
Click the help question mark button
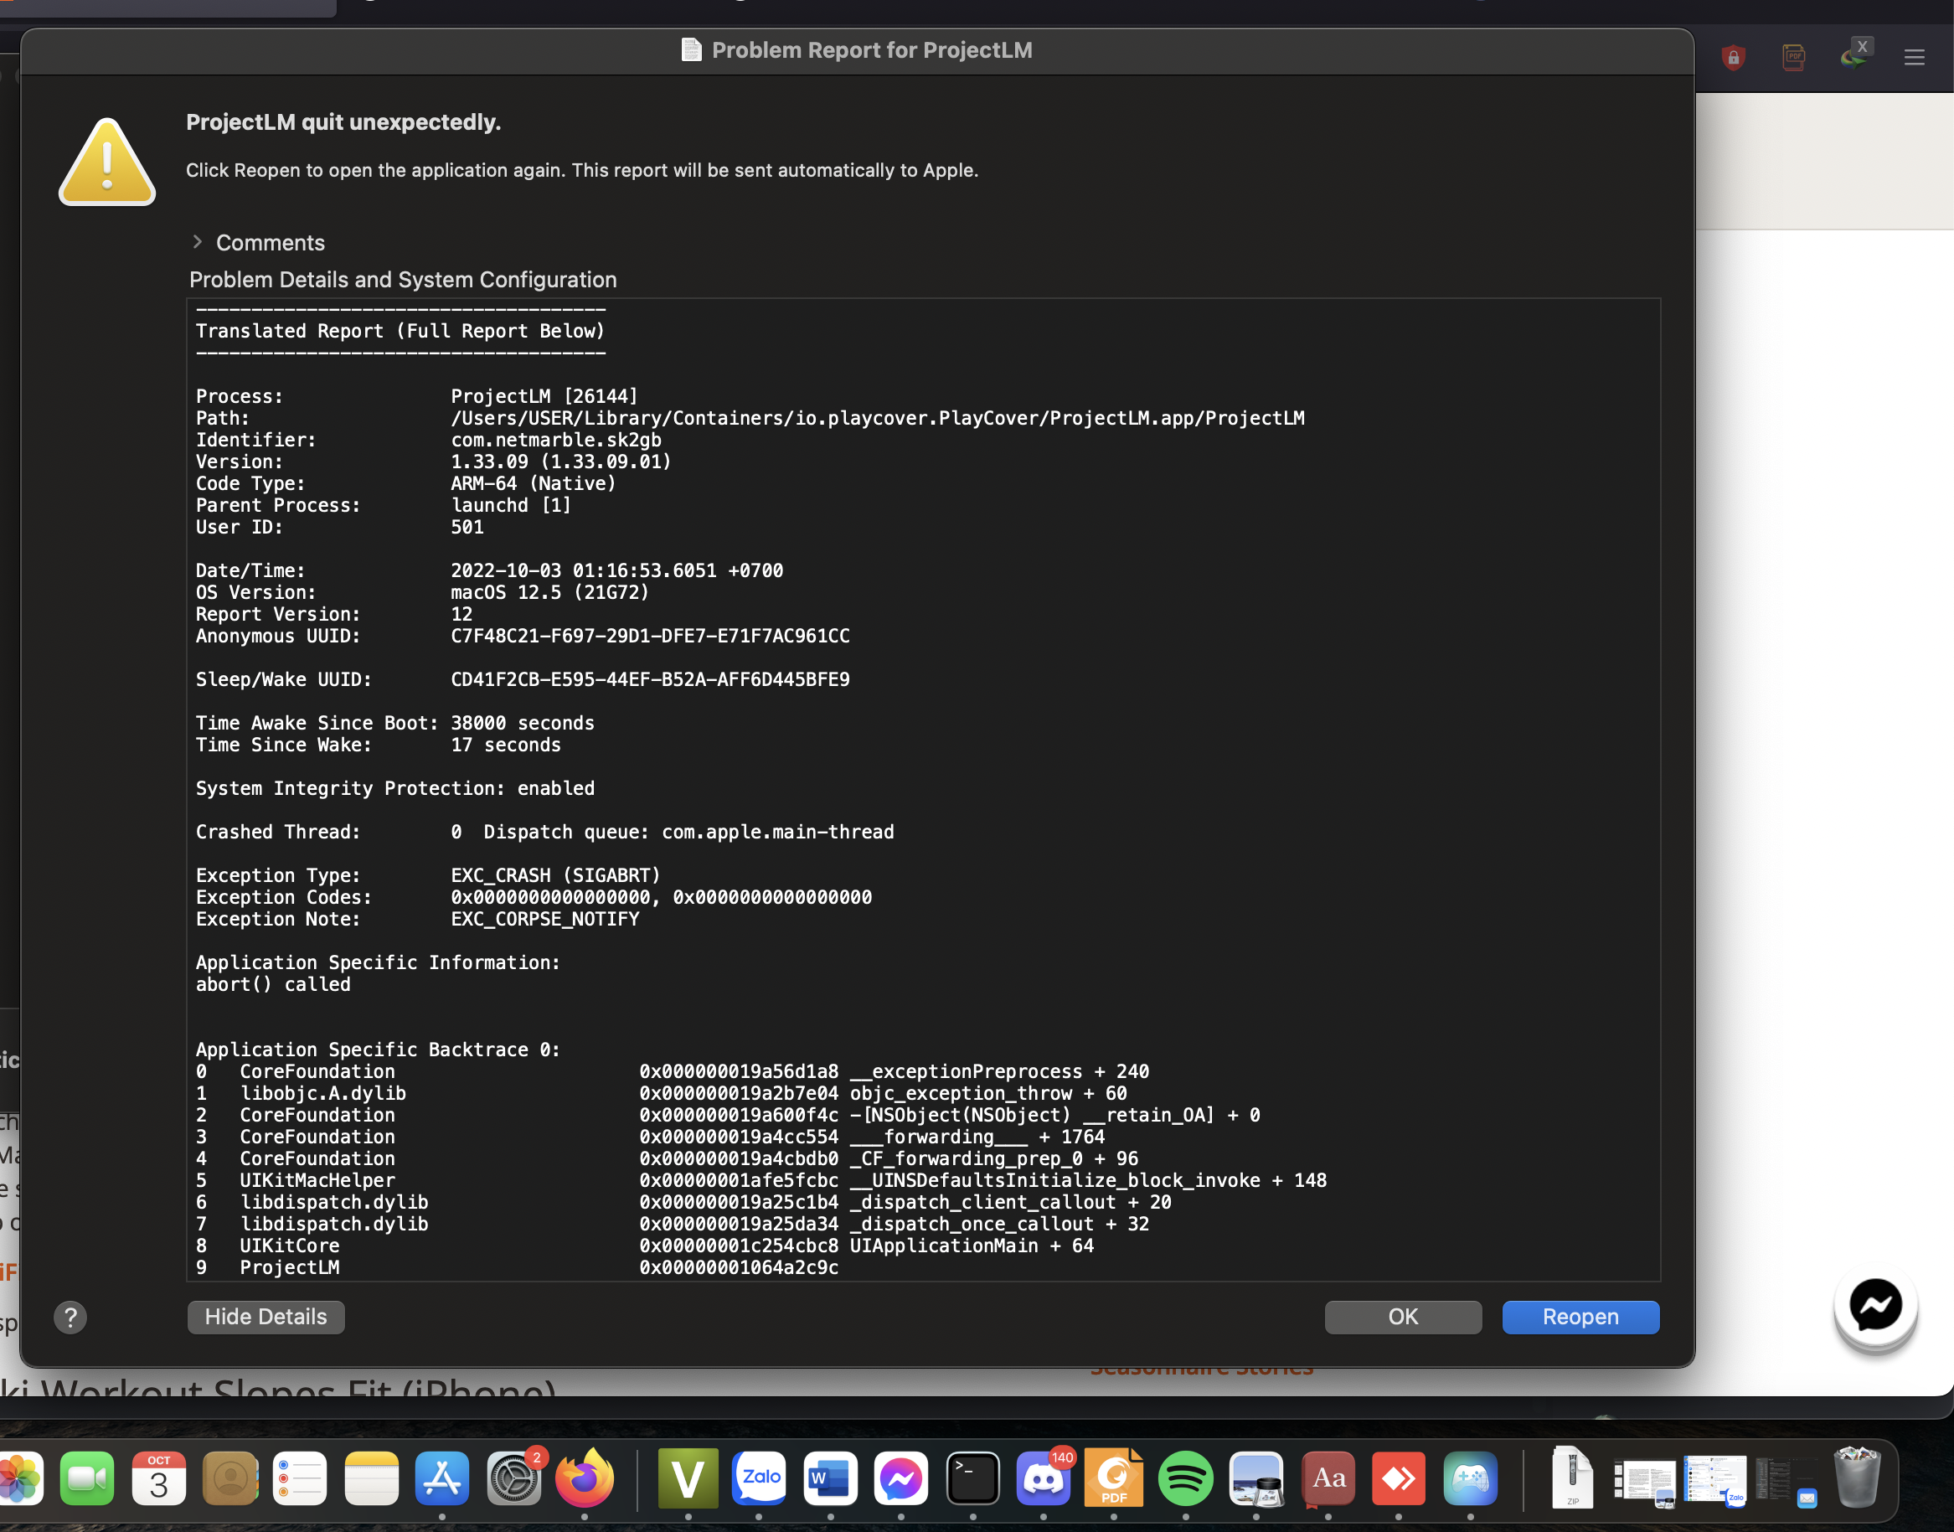(x=70, y=1318)
